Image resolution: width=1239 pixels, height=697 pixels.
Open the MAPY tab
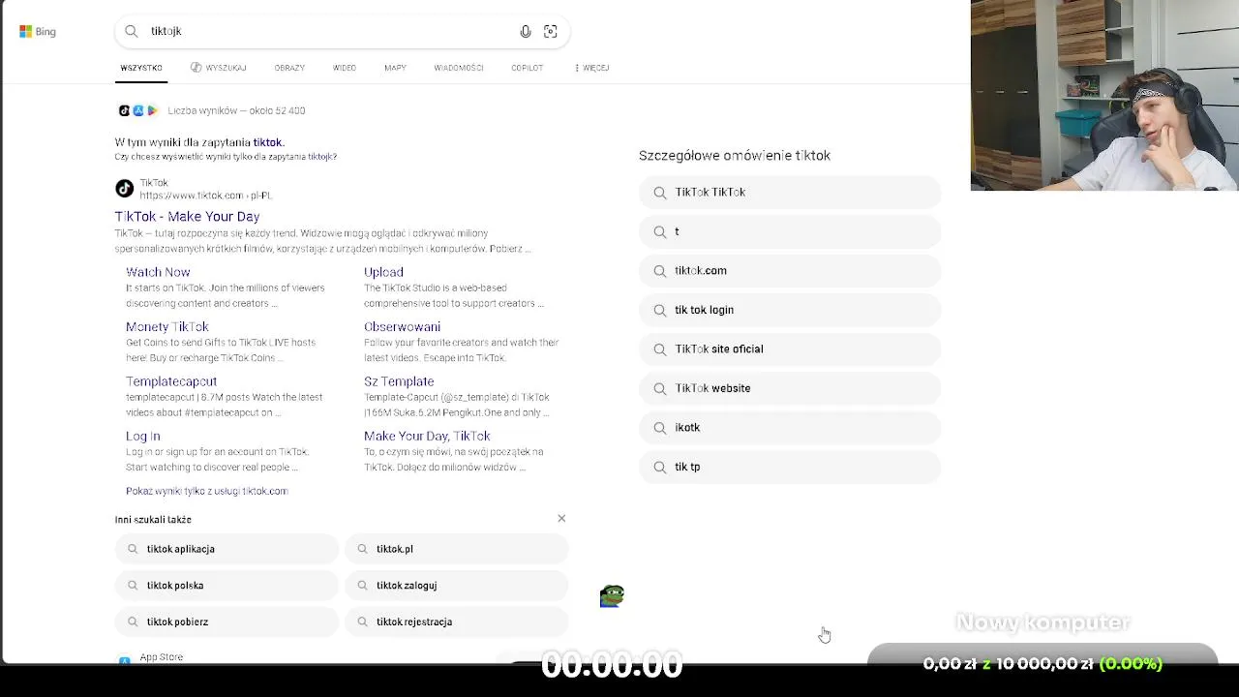pyautogui.click(x=395, y=68)
